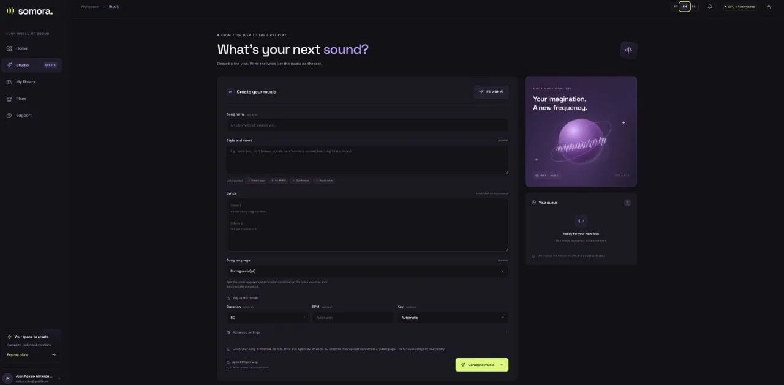This screenshot has width=784, height=385.
Task: Click the Workspace breadcrumb
Action: pos(89,7)
